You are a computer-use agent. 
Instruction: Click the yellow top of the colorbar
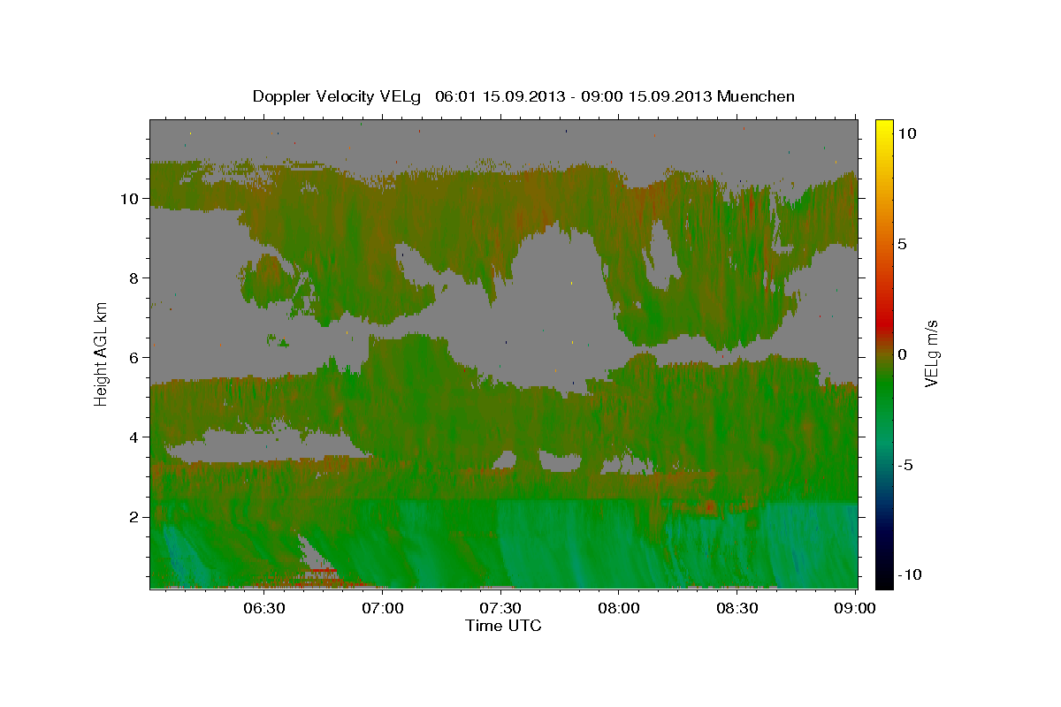coord(884,126)
